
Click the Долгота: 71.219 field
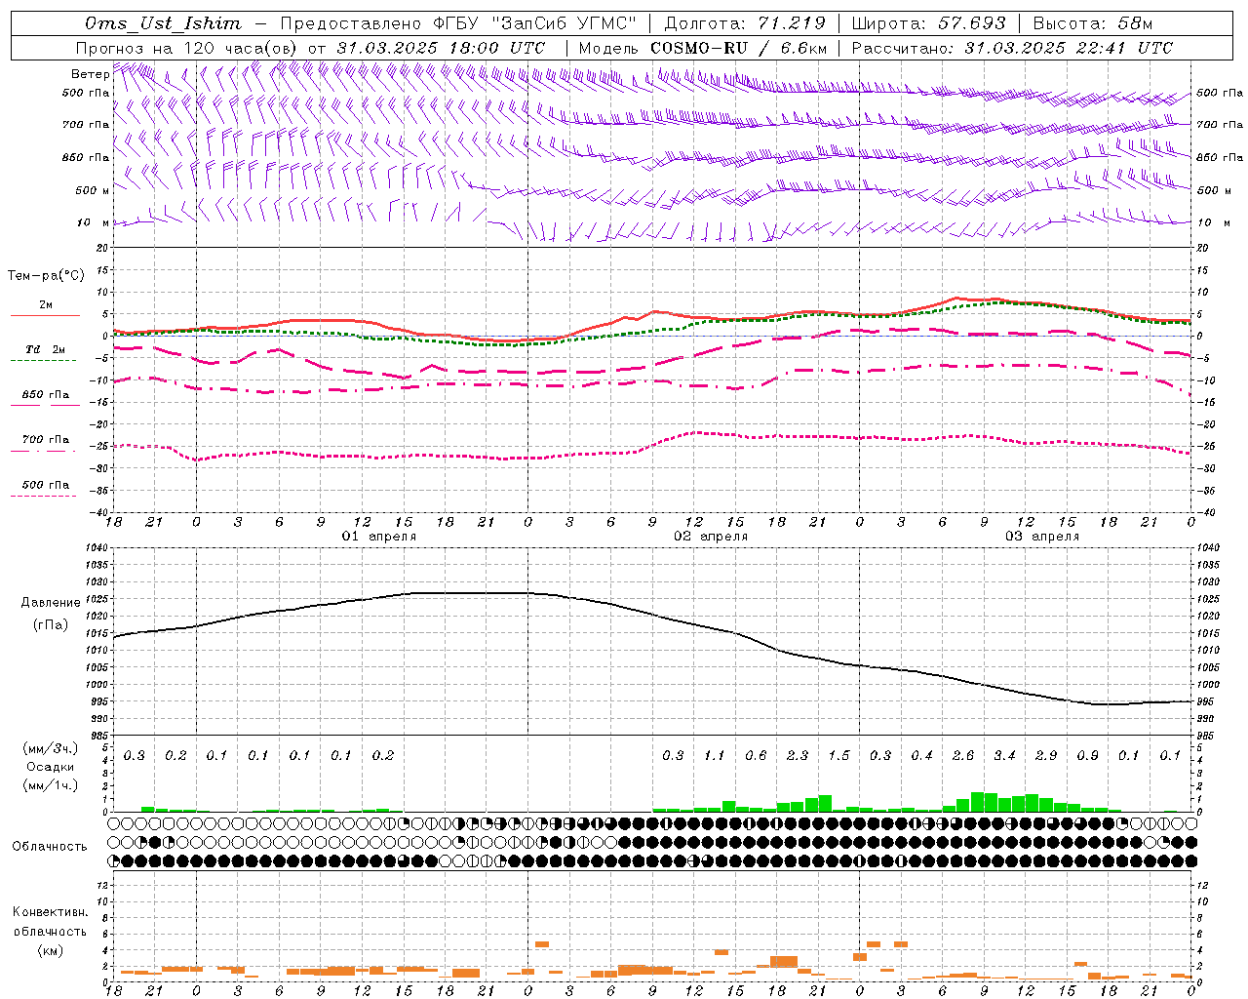(x=745, y=23)
